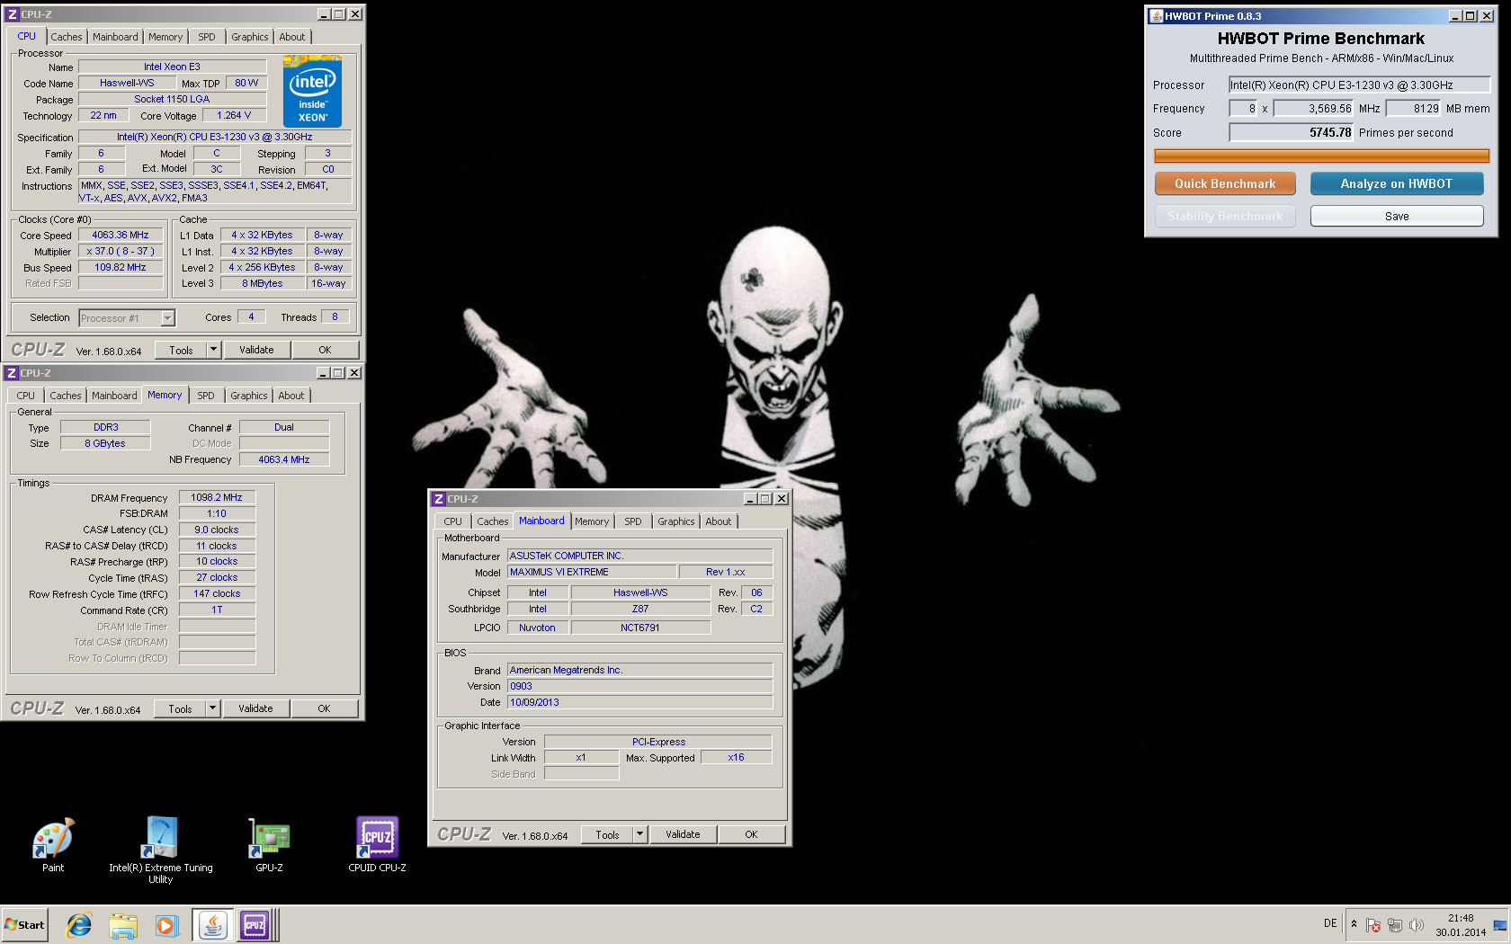The image size is (1511, 944).
Task: Open Intel Extreme Tuning Utility shortcut
Action: pyautogui.click(x=161, y=850)
